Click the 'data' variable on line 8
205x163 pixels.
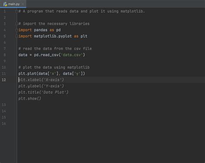click(x=23, y=55)
